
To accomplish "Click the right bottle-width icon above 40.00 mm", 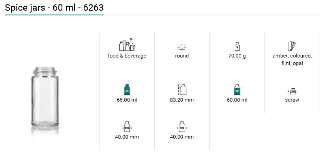I will 182,127.
